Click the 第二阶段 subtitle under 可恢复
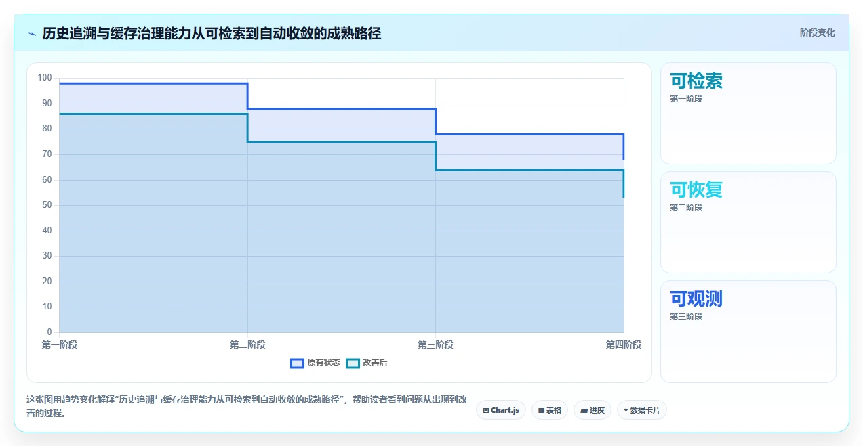The image size is (863, 446). pos(686,208)
